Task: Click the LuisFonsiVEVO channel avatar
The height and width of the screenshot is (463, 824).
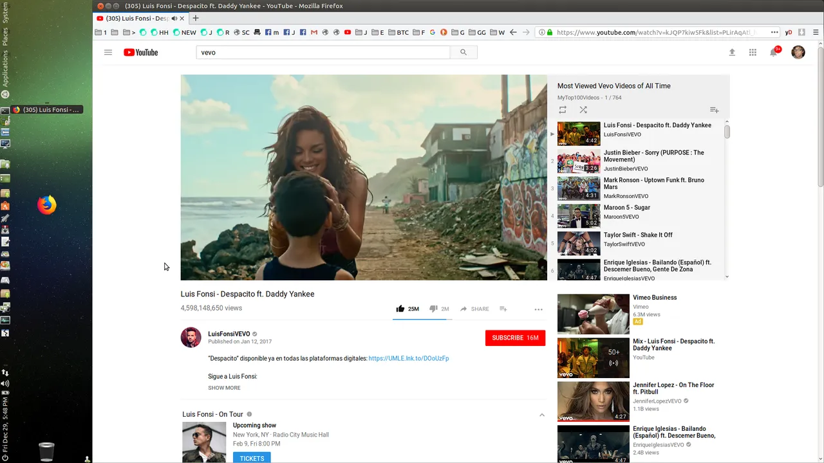Action: (x=191, y=337)
